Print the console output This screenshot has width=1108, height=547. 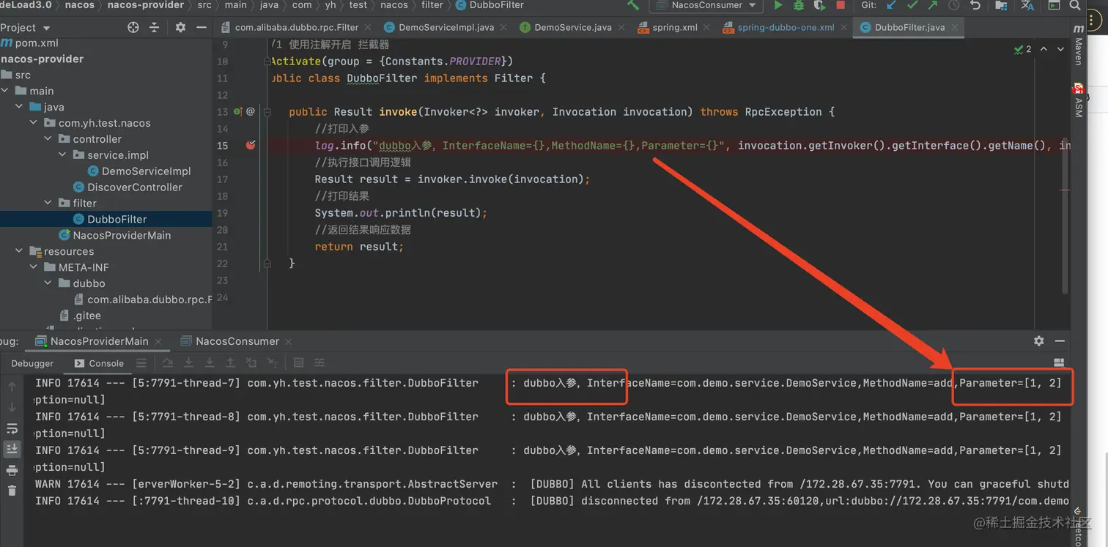(12, 470)
